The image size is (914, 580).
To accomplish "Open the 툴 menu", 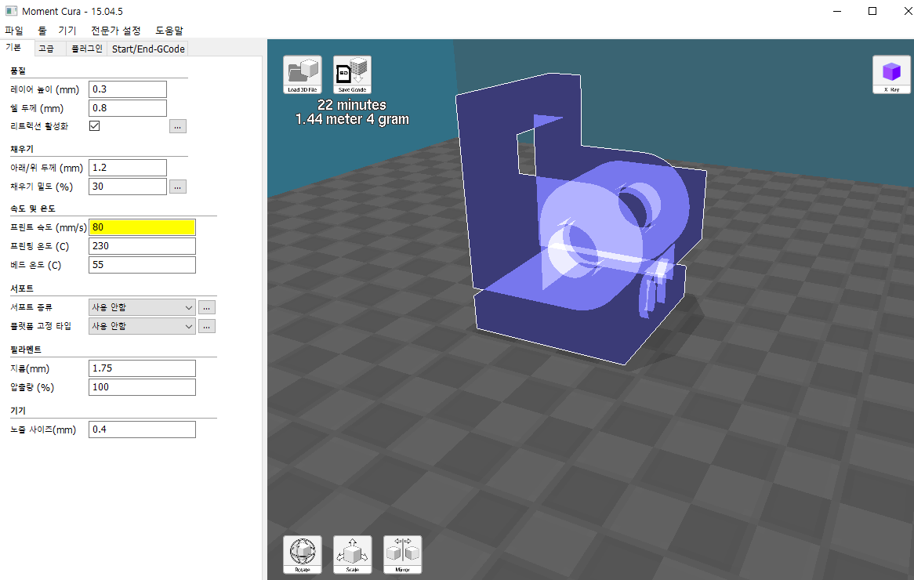I will [x=42, y=31].
